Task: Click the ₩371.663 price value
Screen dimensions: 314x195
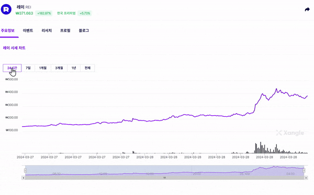Action: point(24,14)
